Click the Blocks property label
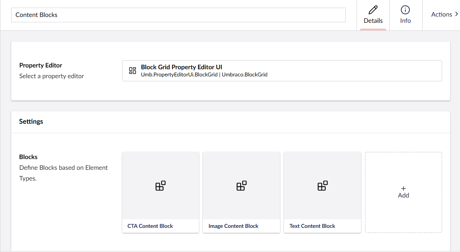Image resolution: width=460 pixels, height=252 pixels. pyautogui.click(x=28, y=157)
